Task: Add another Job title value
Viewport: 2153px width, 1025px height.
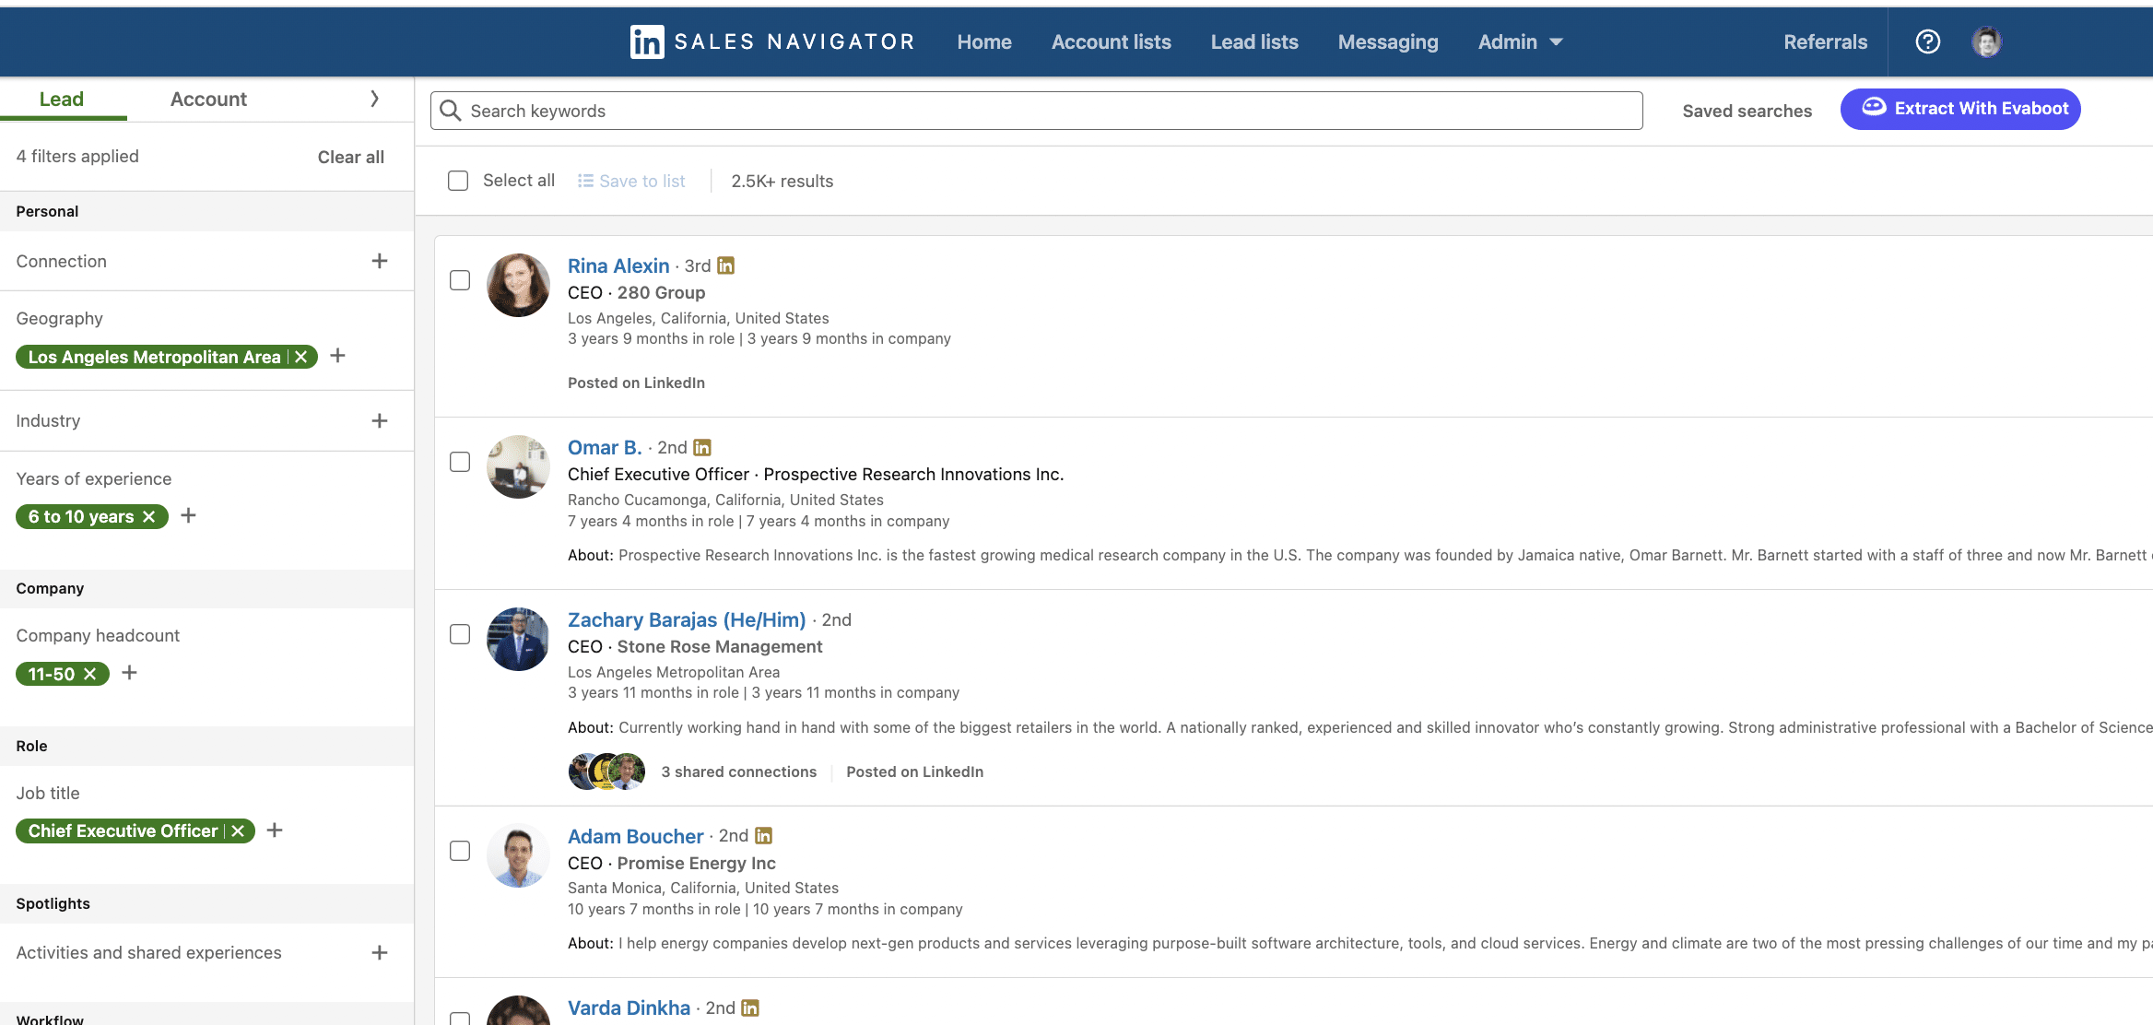Action: pyautogui.click(x=275, y=830)
